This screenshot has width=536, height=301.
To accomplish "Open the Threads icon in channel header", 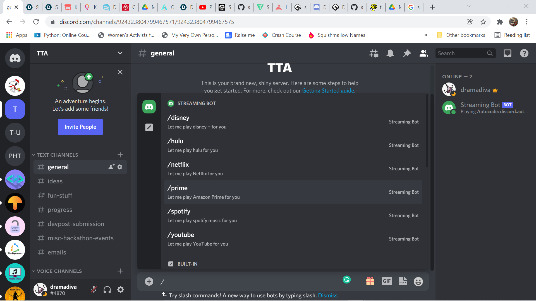I will click(374, 53).
